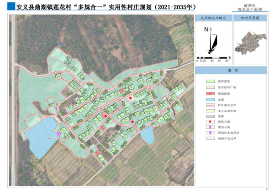This screenshot has height=194, width=275.
Task: Select the permanent basic farmland legend swatch
Action: tap(210, 111)
